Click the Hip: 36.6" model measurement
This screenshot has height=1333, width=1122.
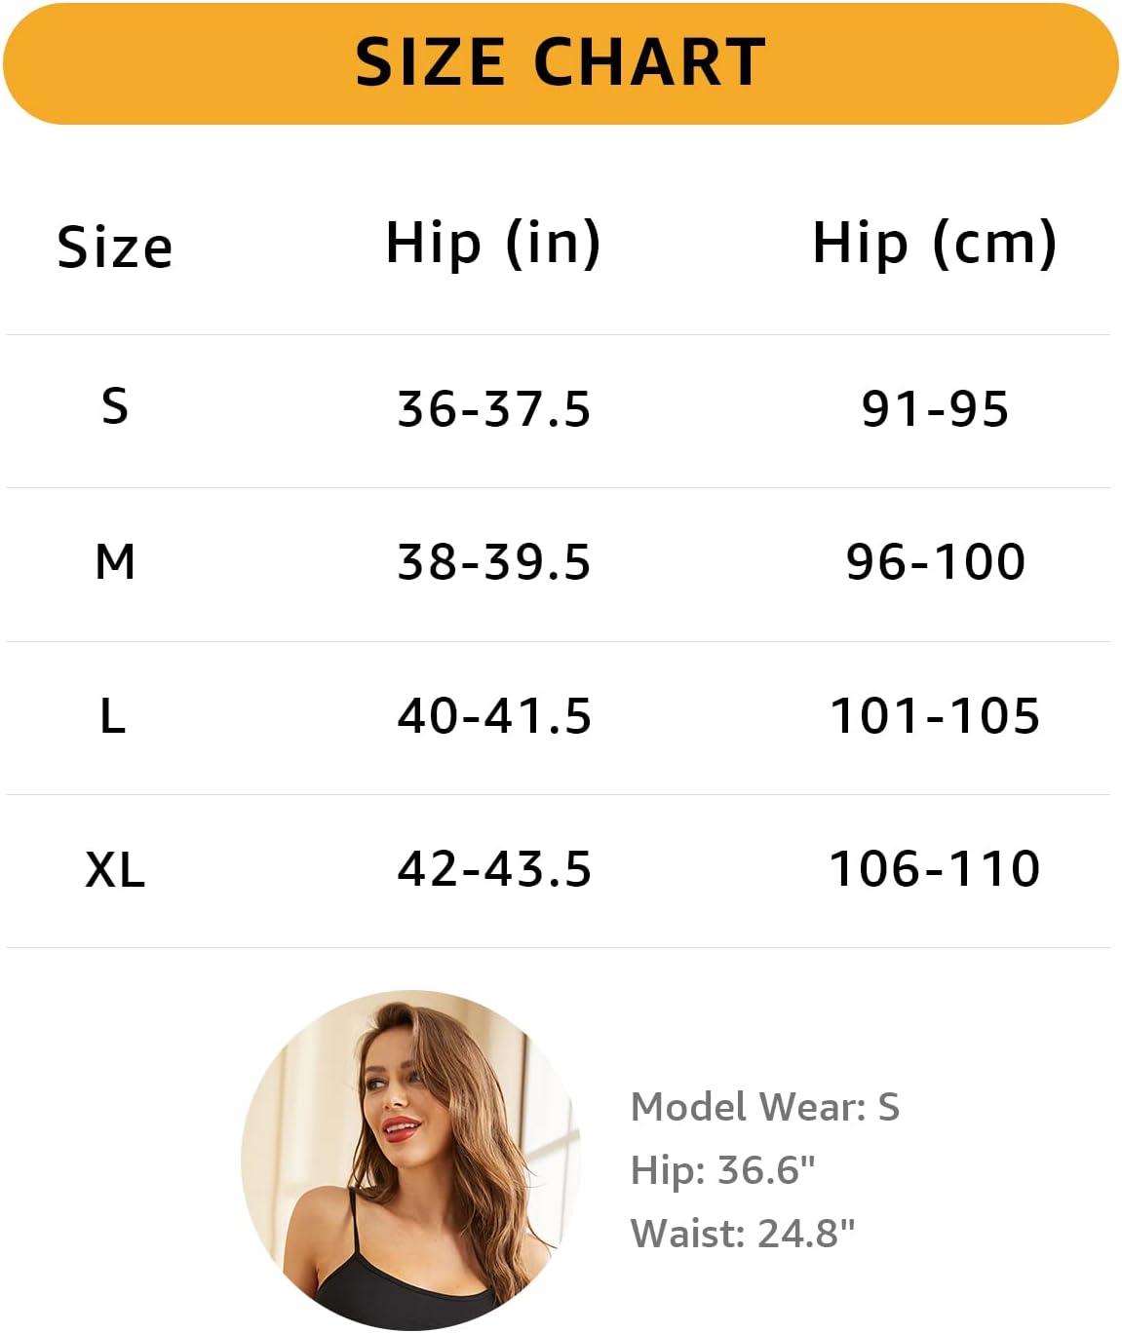[x=723, y=1170]
